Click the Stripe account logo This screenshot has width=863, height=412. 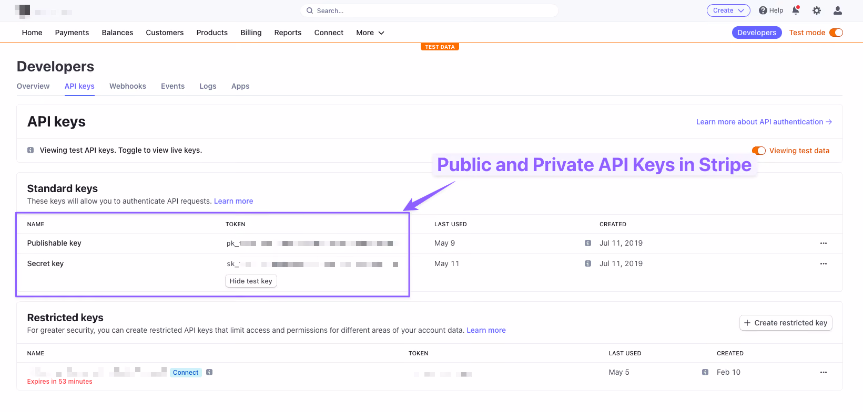(x=23, y=11)
